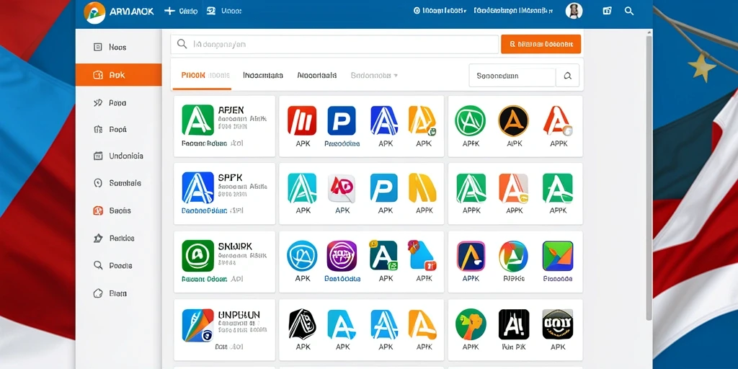Click the magnifier icon in the top header
This screenshot has height=369, width=738.
[628, 11]
